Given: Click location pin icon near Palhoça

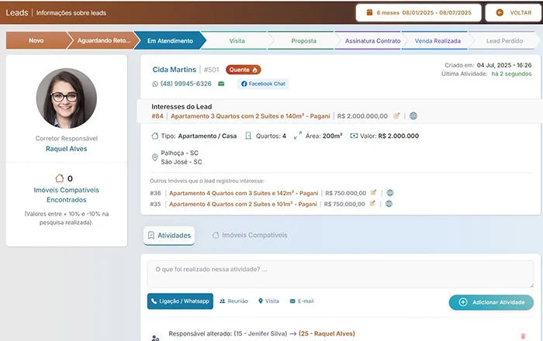Looking at the screenshot, I should click(155, 157).
